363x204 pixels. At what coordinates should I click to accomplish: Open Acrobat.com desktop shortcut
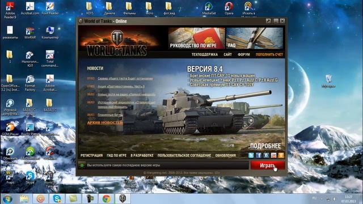point(30,8)
